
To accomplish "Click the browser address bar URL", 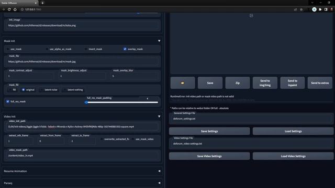I will 33,9.
